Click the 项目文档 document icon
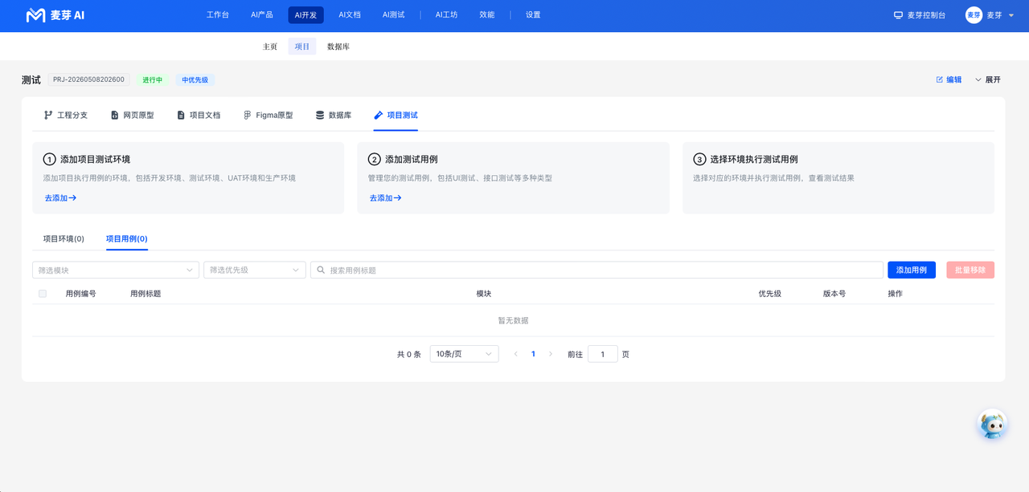1029x492 pixels. click(x=181, y=116)
